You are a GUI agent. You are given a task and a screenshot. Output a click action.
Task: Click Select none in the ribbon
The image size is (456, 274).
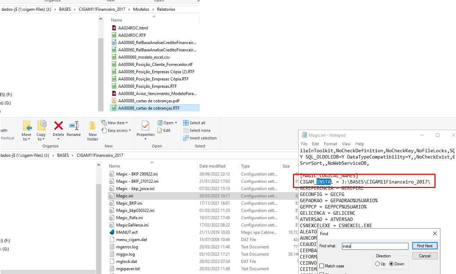coord(197,130)
